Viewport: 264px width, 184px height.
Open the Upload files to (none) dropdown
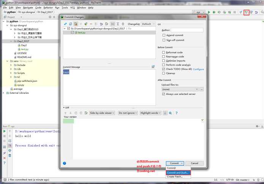coord(180,89)
